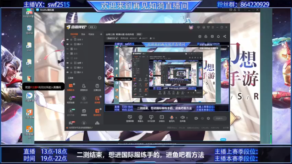The width and height of the screenshot is (292, 164).
Task: Toggle the lock on the 文本 1 layer
Action: tap(71, 40)
